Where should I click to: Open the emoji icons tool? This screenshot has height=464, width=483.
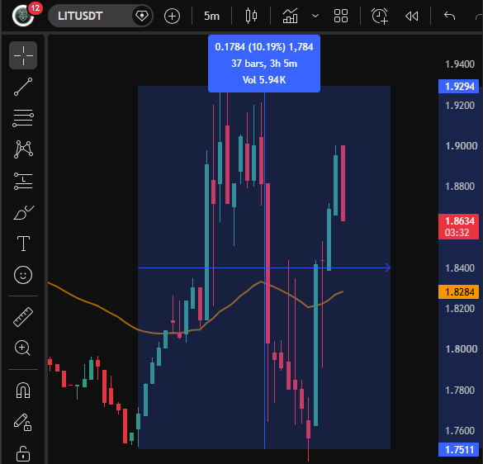coord(23,275)
